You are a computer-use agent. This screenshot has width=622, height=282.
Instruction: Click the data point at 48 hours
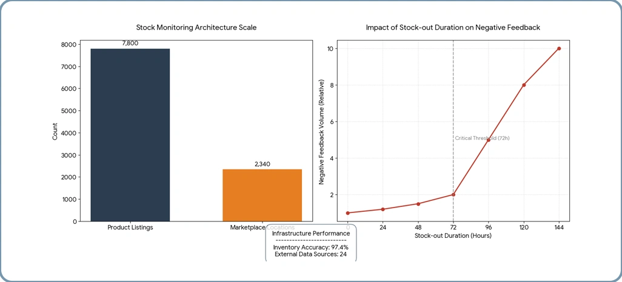coord(418,204)
